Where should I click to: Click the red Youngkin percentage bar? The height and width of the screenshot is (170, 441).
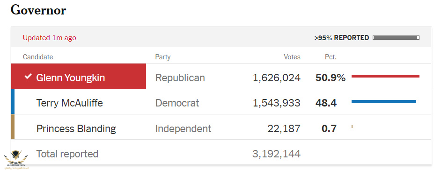point(385,76)
